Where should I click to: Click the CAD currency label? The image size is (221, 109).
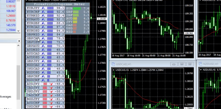pyautogui.click(x=69, y=25)
